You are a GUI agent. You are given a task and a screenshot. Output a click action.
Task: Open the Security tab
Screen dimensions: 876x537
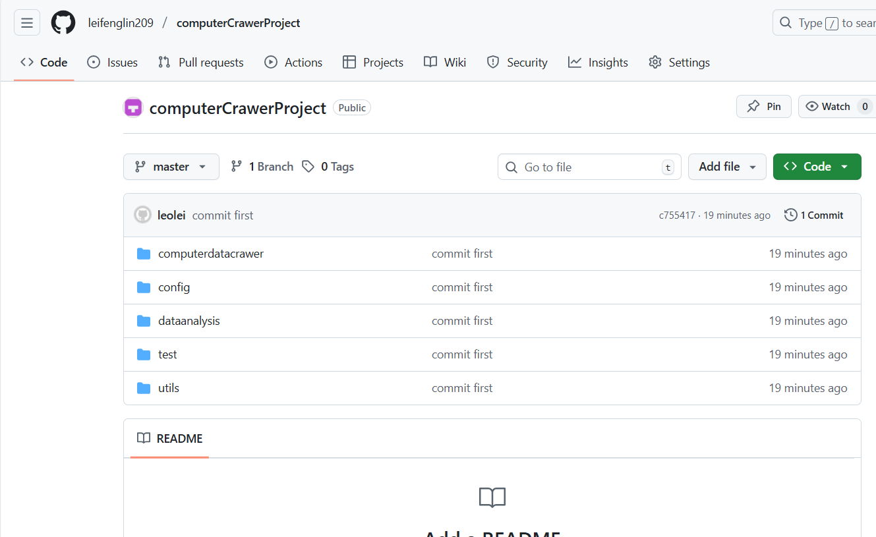517,63
